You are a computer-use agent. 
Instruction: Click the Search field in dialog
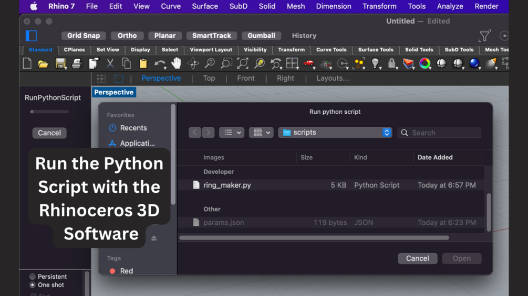coord(439,133)
